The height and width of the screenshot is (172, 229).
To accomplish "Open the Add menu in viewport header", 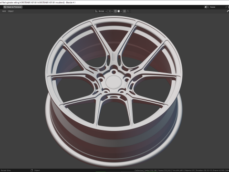I will [x=4, y=11].
